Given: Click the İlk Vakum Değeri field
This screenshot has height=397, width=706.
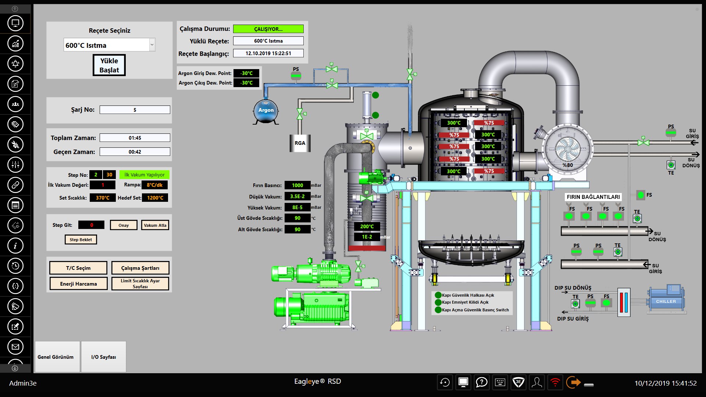Looking at the screenshot, I should [103, 185].
